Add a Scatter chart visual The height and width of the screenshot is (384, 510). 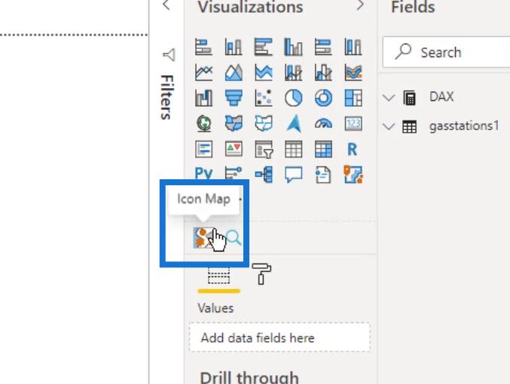click(x=264, y=98)
